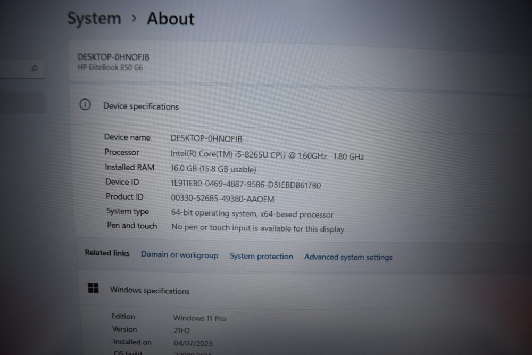
Task: Click the Installed on label
Action: click(132, 342)
